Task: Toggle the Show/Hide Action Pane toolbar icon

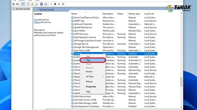Action: pyautogui.click(x=46, y=4)
